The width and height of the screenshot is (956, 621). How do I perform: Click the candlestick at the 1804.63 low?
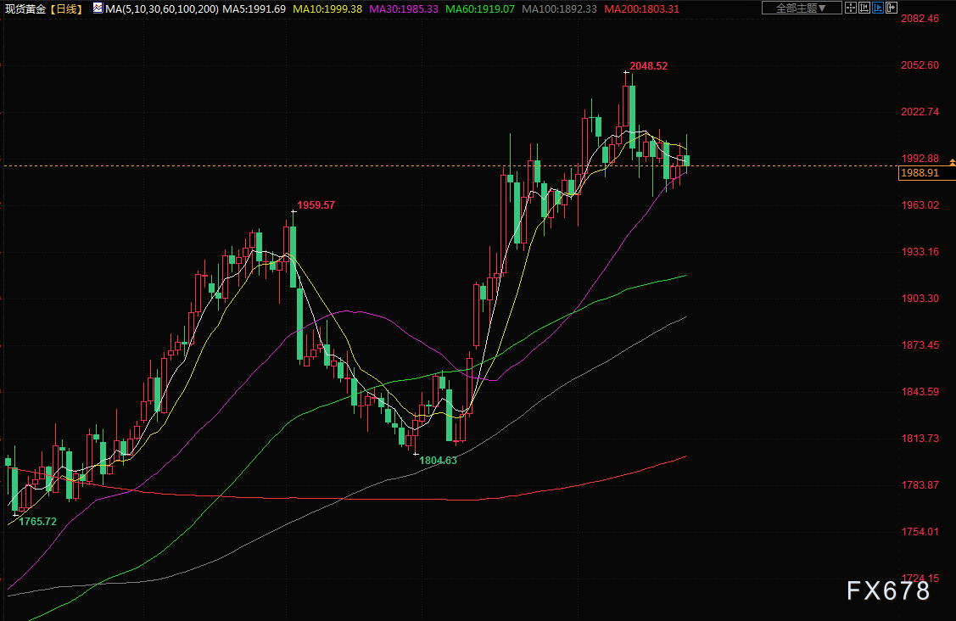point(416,435)
